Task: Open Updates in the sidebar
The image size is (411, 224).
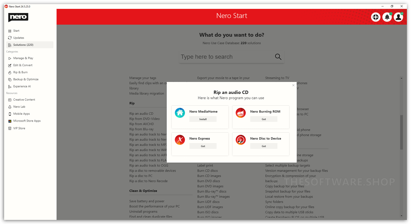Action: tap(19, 38)
